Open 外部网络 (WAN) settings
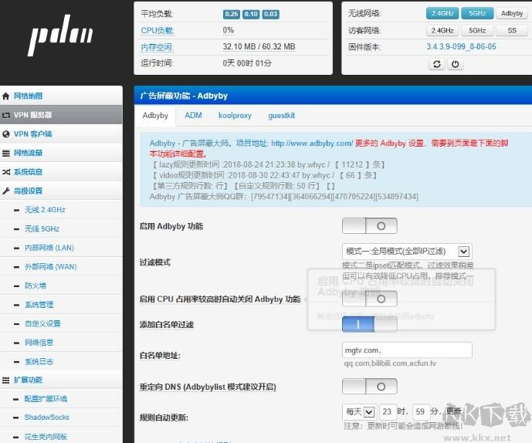The height and width of the screenshot is (443, 532). tap(50, 267)
